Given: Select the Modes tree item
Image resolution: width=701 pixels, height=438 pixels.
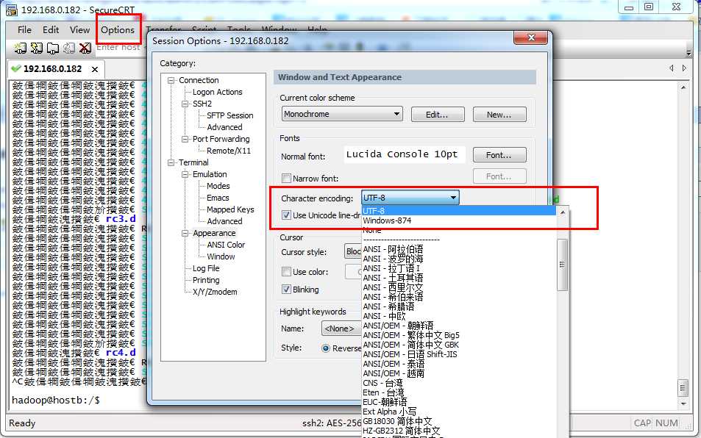Looking at the screenshot, I should pyautogui.click(x=218, y=186).
